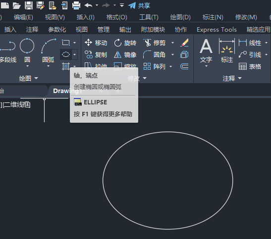The width and height of the screenshot is (271, 239).
Task: Click the erase (eraser) icon
Action: tap(184, 43)
